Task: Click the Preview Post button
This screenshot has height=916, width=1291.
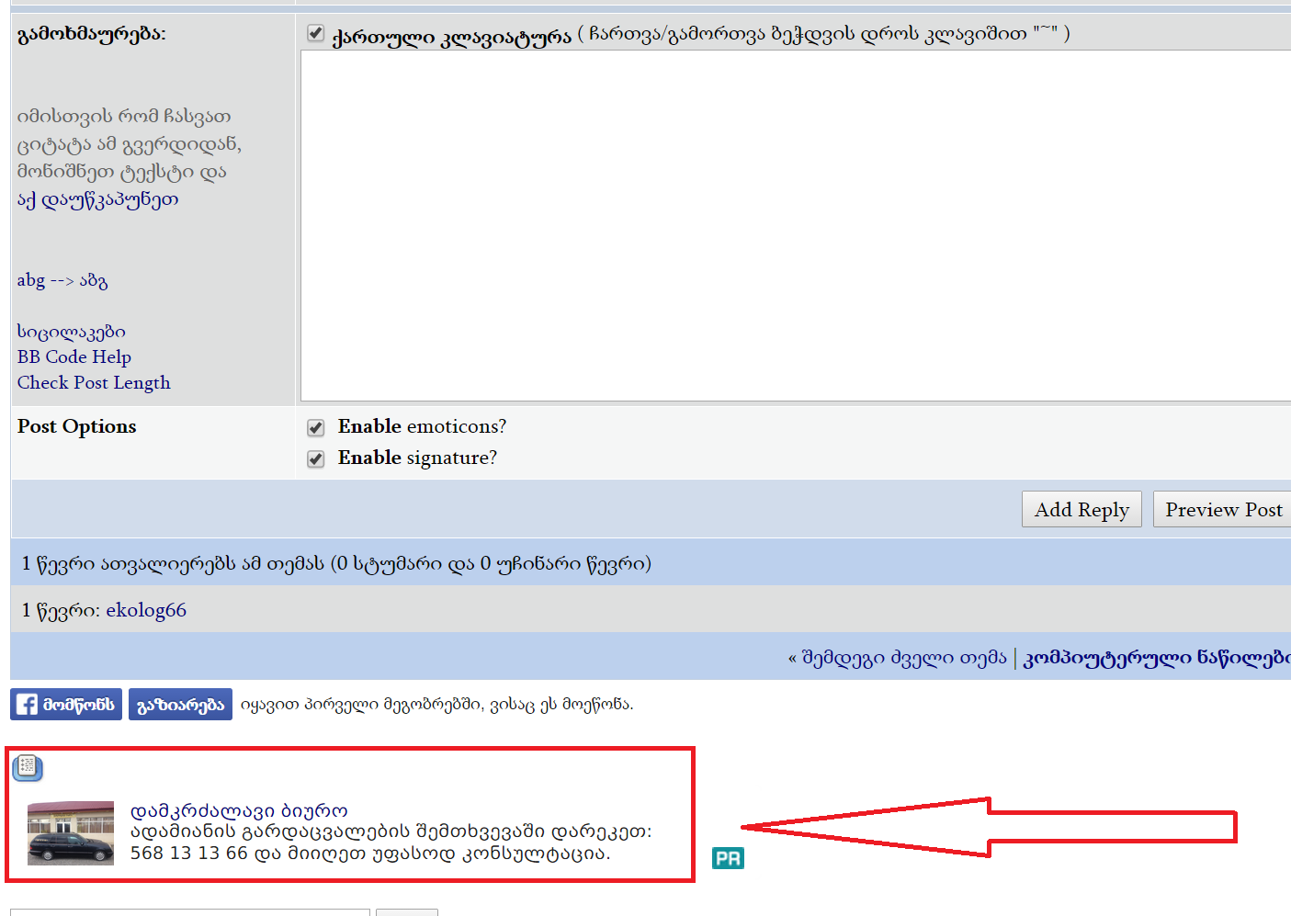Action: pyautogui.click(x=1223, y=509)
